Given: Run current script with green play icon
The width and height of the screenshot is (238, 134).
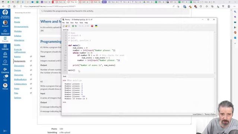Looking at the screenshot, I should pyautogui.click(x=73, y=26).
